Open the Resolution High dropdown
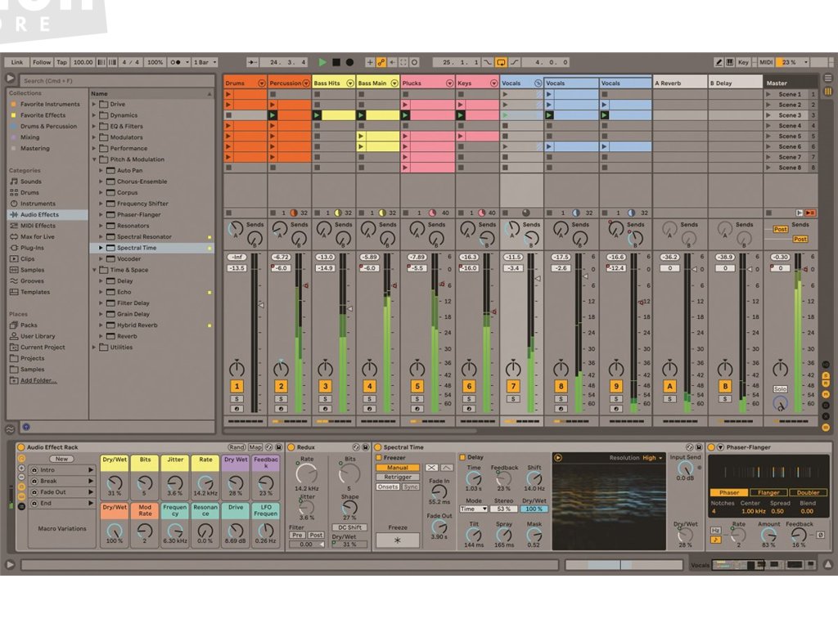Image resolution: width=838 pixels, height=628 pixels. coord(652,458)
